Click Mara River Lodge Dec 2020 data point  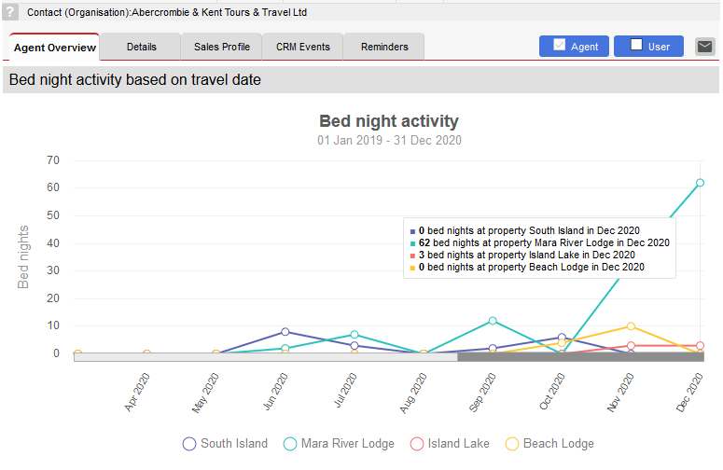coord(700,183)
